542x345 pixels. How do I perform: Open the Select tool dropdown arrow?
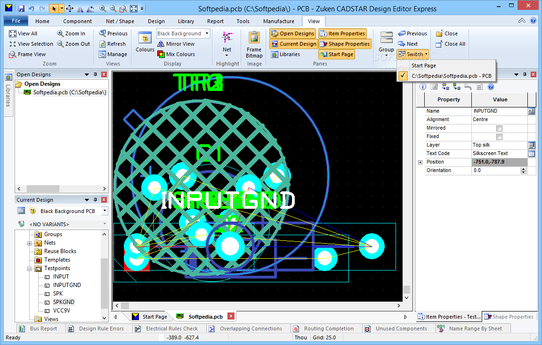tap(62, 8)
